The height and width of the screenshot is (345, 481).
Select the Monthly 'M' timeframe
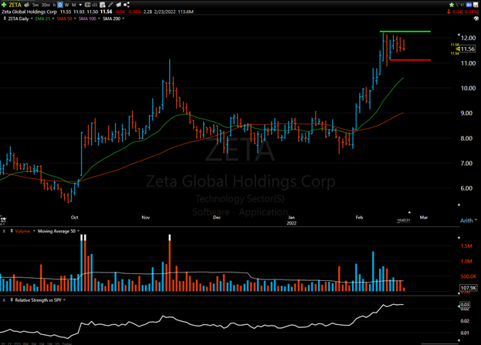[73, 5]
